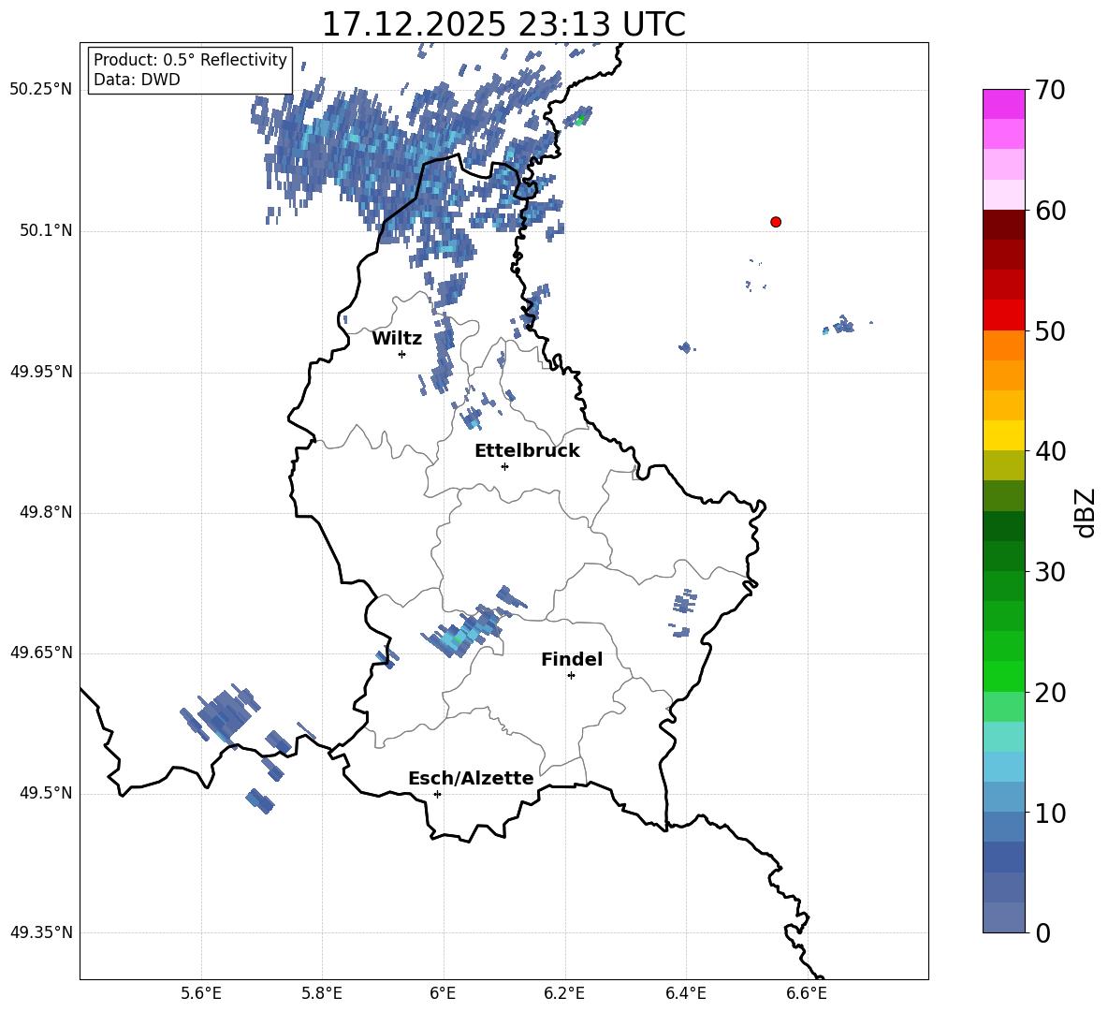Click the 0 value on the colorbar
The height and width of the screenshot is (1012, 1108).
pyautogui.click(x=1043, y=932)
